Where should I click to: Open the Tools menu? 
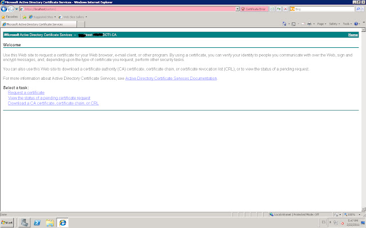point(347,24)
